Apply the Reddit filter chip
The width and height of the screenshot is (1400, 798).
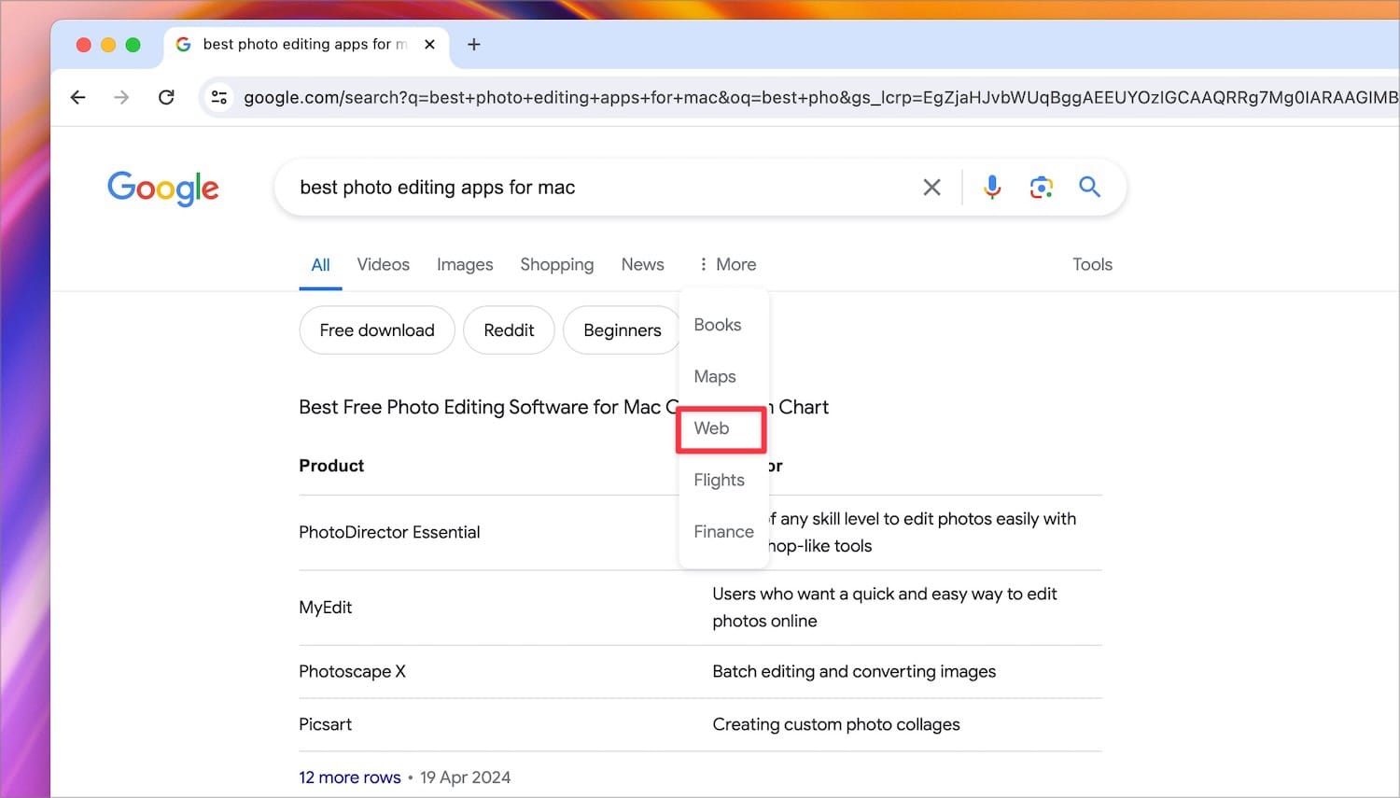pos(509,330)
